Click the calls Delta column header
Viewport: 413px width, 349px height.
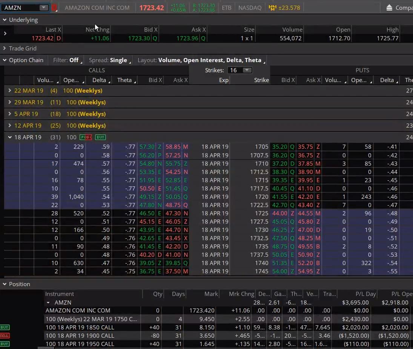point(98,80)
